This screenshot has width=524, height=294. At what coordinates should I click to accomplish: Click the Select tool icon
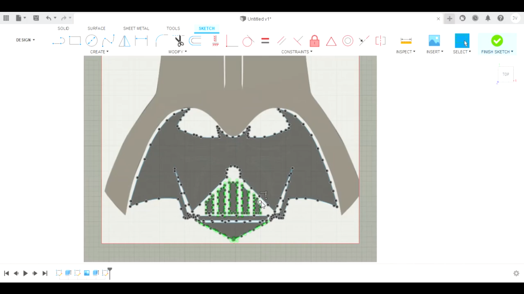coord(462,41)
